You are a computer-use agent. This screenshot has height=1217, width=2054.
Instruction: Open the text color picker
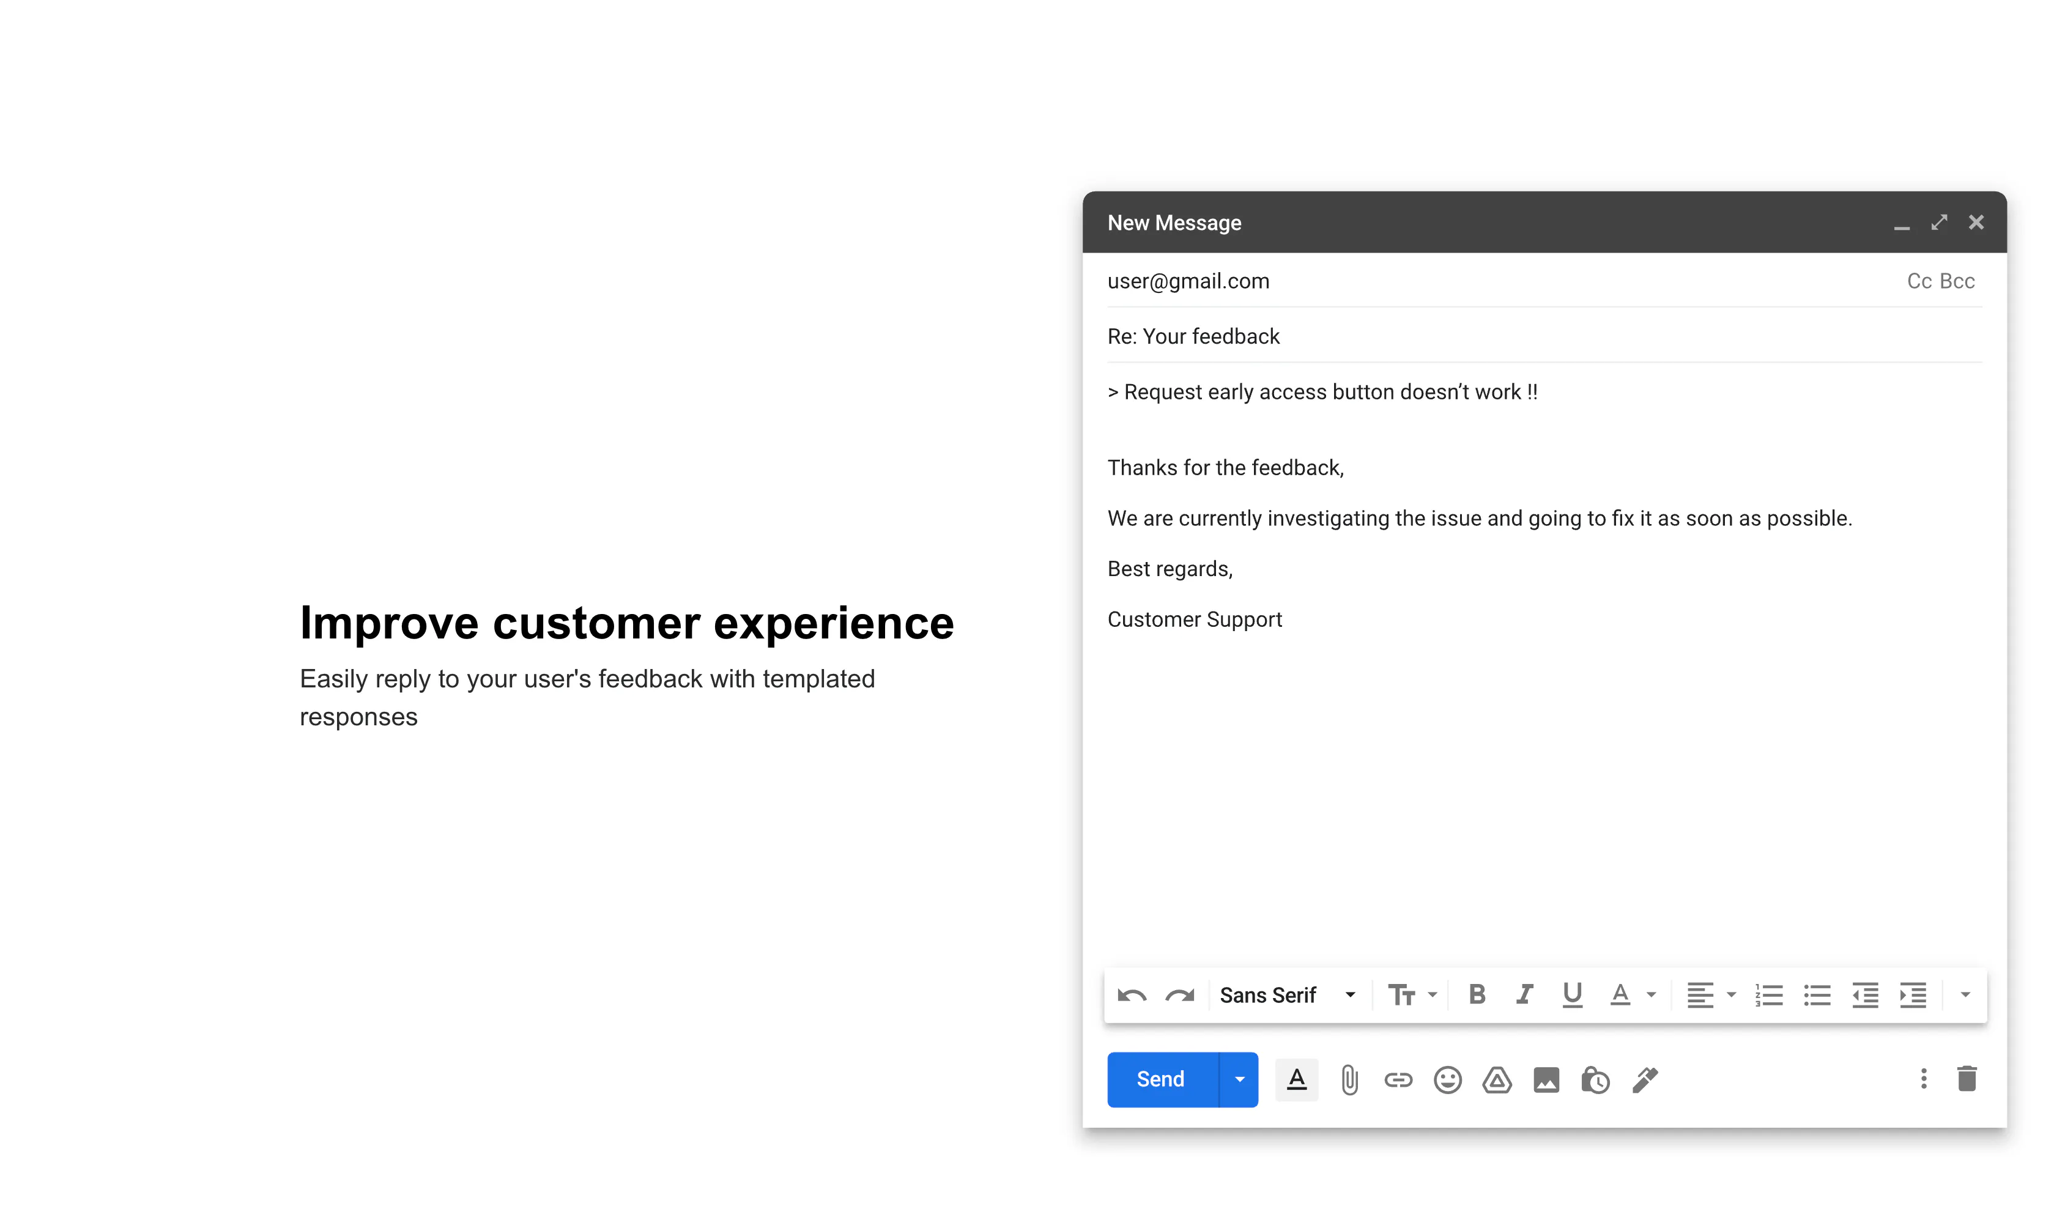coord(1632,995)
